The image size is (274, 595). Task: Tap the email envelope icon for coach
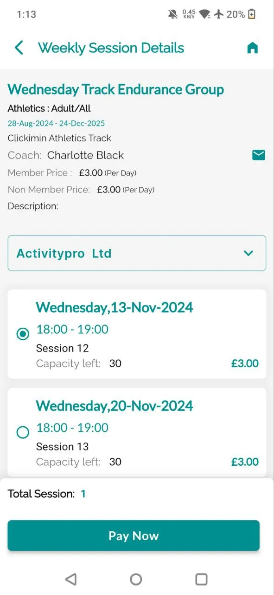tap(259, 155)
